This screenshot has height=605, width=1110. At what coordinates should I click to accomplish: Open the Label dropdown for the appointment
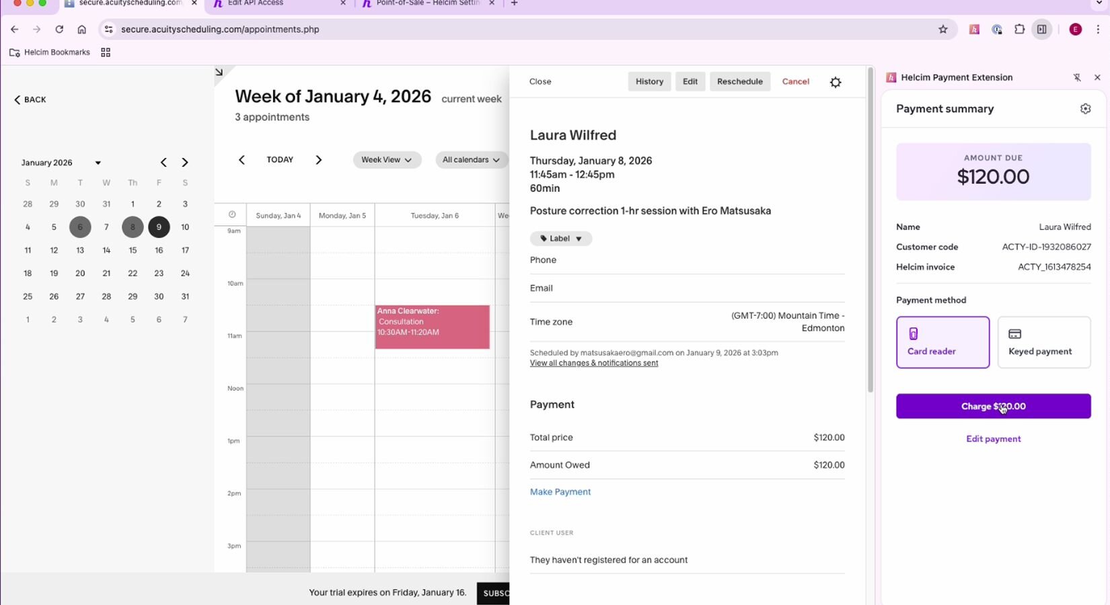click(x=561, y=239)
